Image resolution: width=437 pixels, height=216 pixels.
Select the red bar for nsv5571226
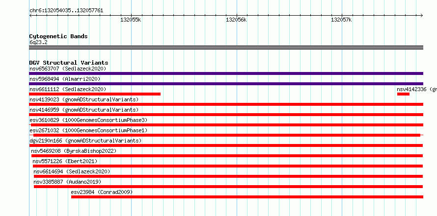click(228, 166)
